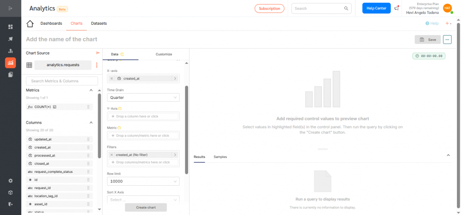Collapse the Columns section
The height and width of the screenshot is (215, 461).
(x=91, y=122)
